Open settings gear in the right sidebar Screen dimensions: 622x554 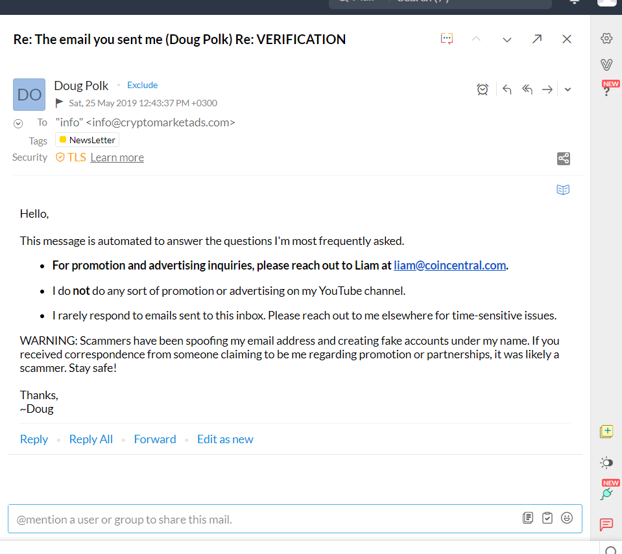[606, 38]
